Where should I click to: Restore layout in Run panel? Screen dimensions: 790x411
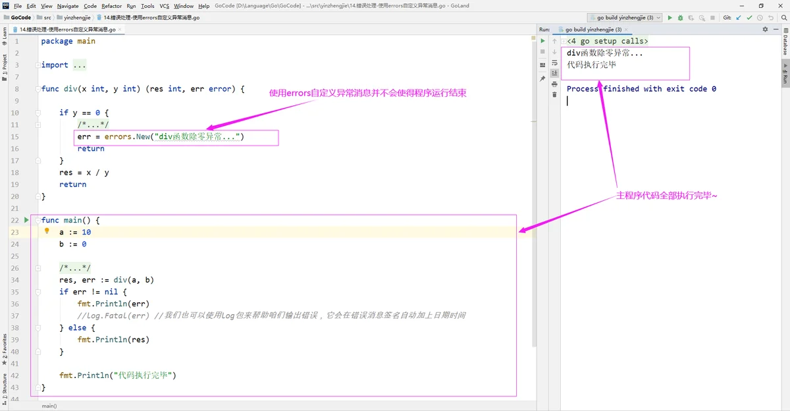coord(542,65)
